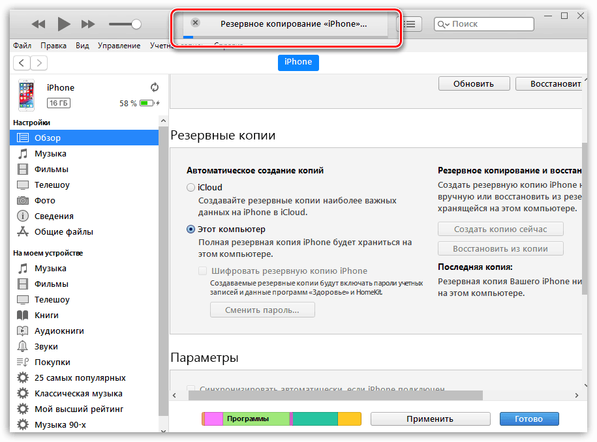This screenshot has width=597, height=442.
Task: Click the 16 ГБ capacity badge
Action: coord(59,103)
